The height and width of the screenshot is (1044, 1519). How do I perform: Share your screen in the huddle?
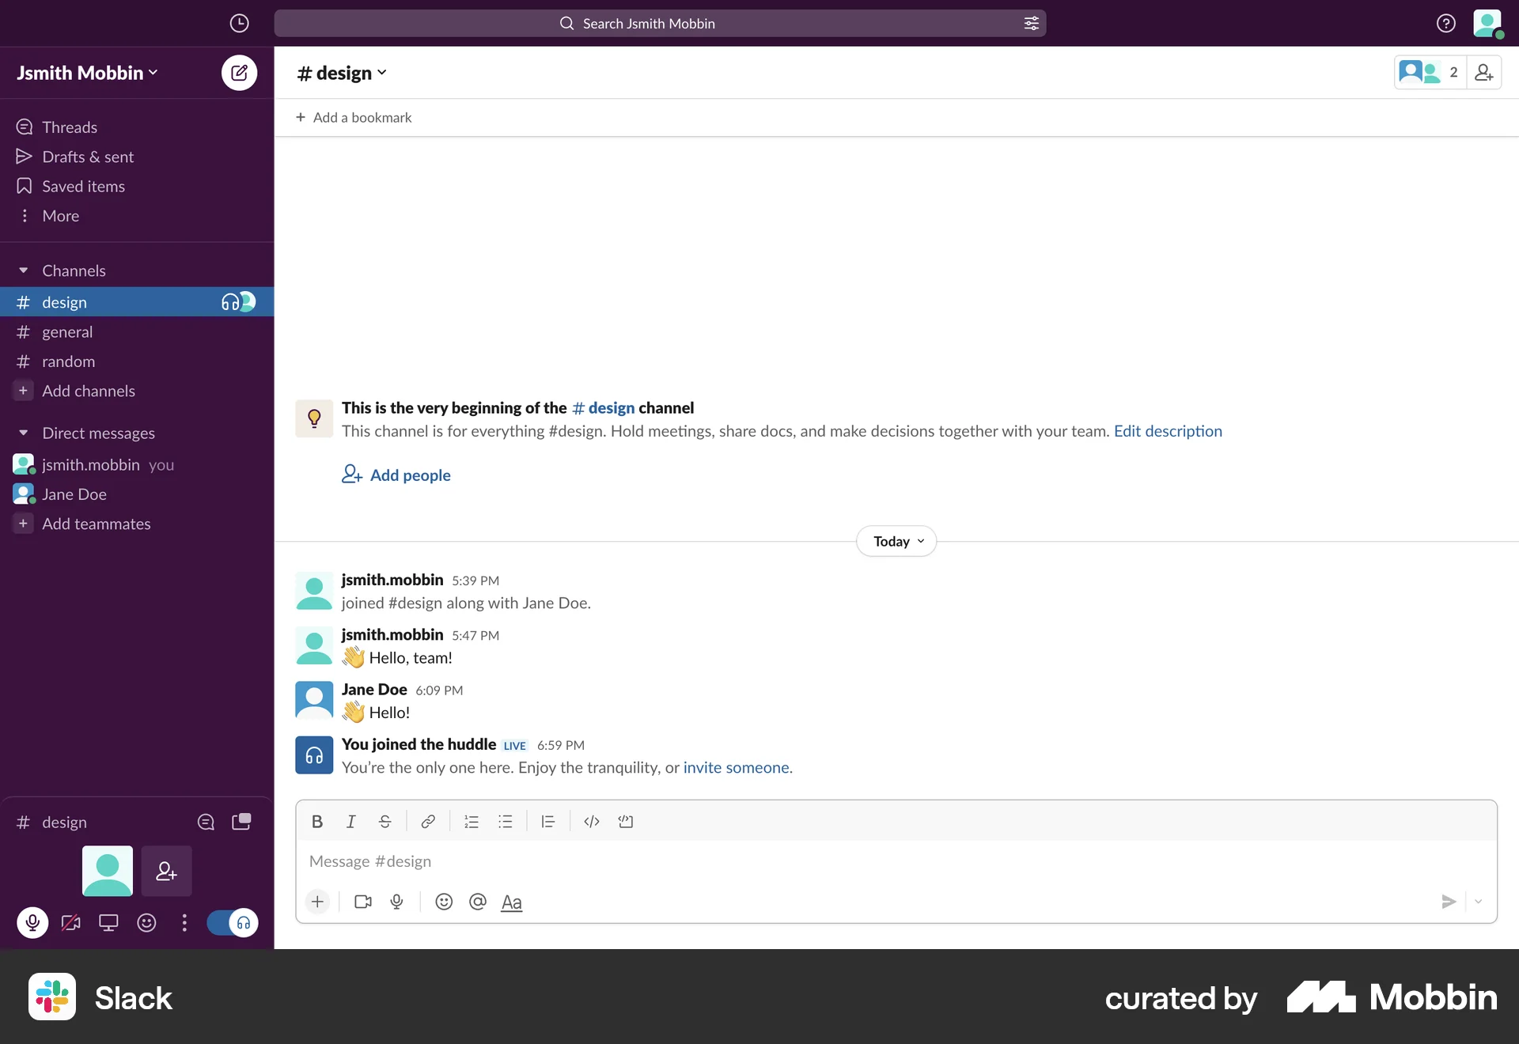[x=108, y=923]
